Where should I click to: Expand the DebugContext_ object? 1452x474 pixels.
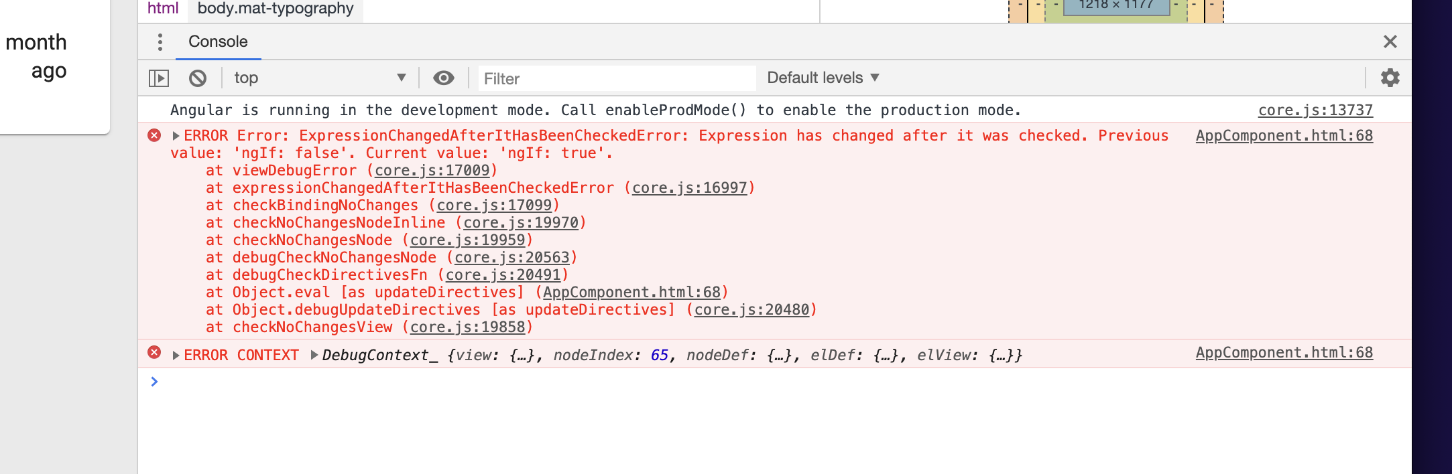click(314, 355)
